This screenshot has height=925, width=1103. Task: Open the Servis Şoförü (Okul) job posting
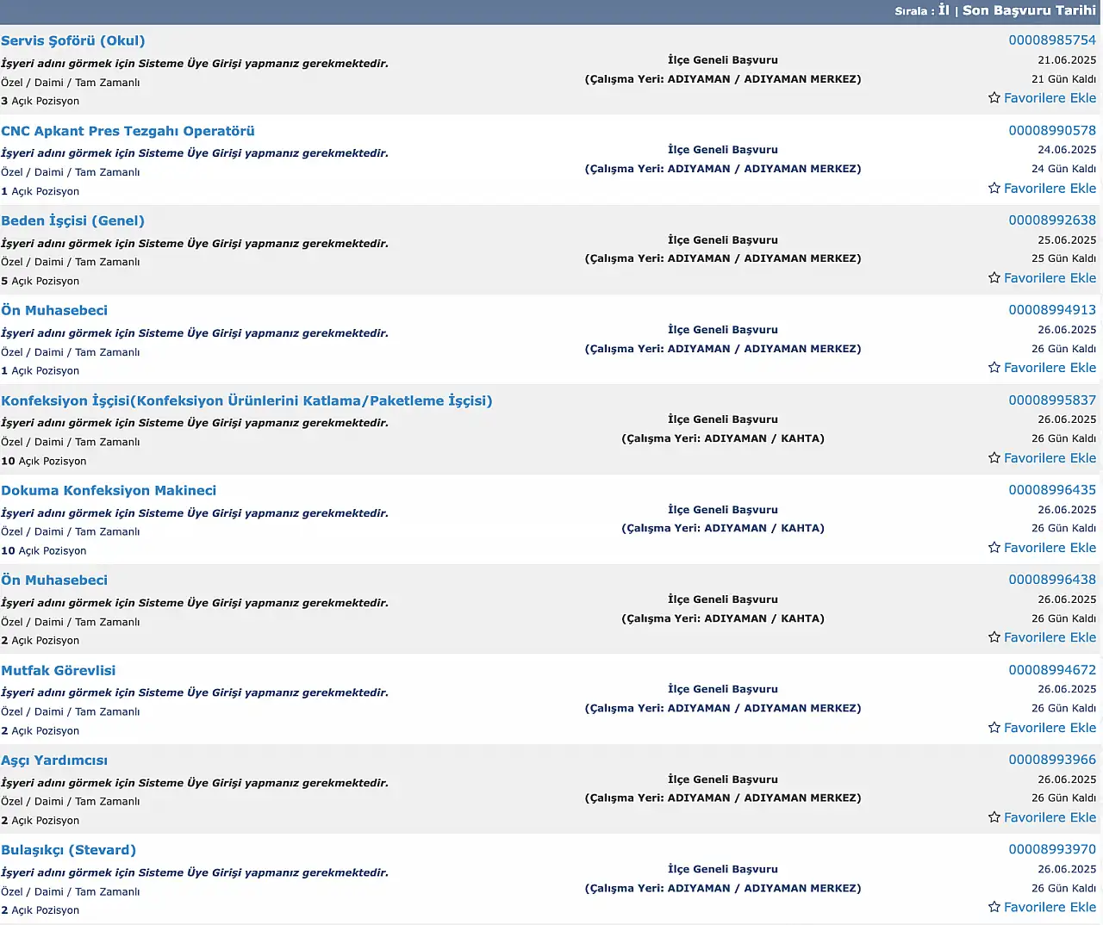coord(73,40)
